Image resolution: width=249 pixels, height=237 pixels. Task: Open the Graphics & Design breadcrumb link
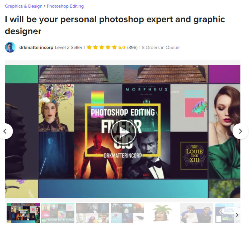pyautogui.click(x=23, y=6)
